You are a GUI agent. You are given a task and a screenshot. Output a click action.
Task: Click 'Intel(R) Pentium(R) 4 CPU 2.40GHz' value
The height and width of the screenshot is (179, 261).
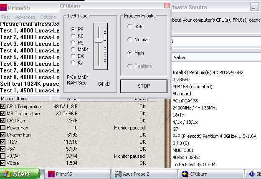tap(208, 72)
